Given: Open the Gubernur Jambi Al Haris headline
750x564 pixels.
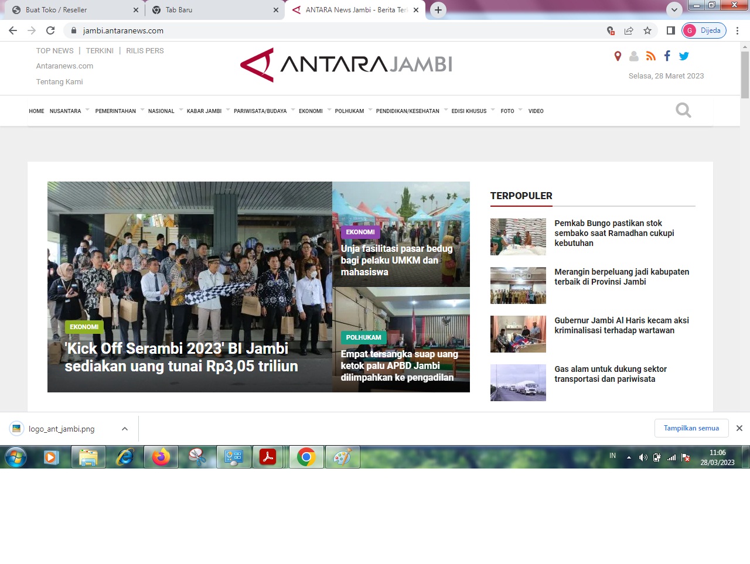Looking at the screenshot, I should click(622, 325).
